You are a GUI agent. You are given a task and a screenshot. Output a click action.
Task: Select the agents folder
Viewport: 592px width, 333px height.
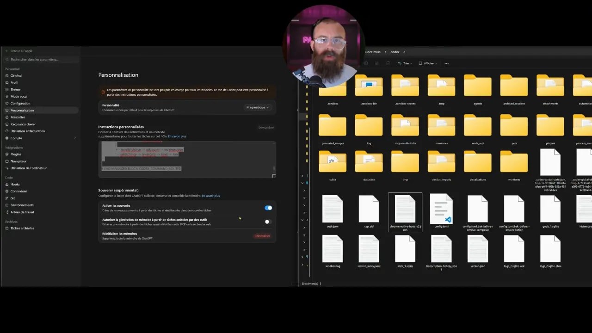tap(478, 90)
